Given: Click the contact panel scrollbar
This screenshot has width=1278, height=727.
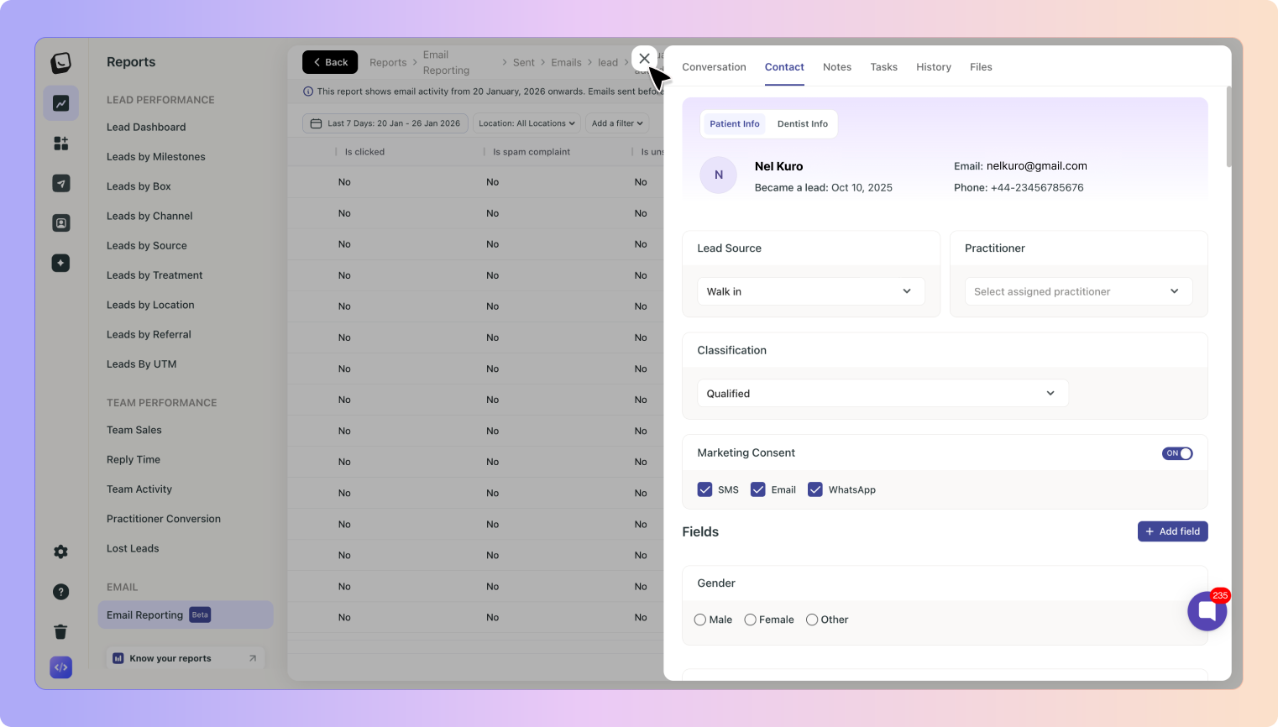Looking at the screenshot, I should click(1228, 126).
